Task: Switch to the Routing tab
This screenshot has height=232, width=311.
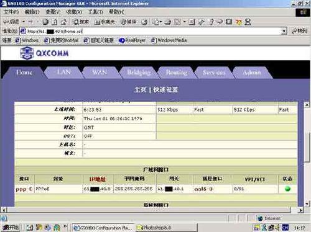Action: coord(177,73)
